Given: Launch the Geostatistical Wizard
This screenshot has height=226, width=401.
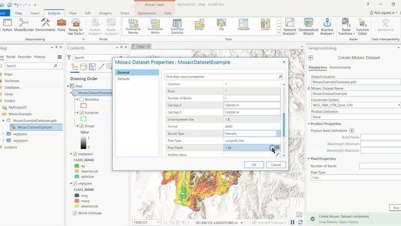Looking at the screenshot, I should point(308,26).
